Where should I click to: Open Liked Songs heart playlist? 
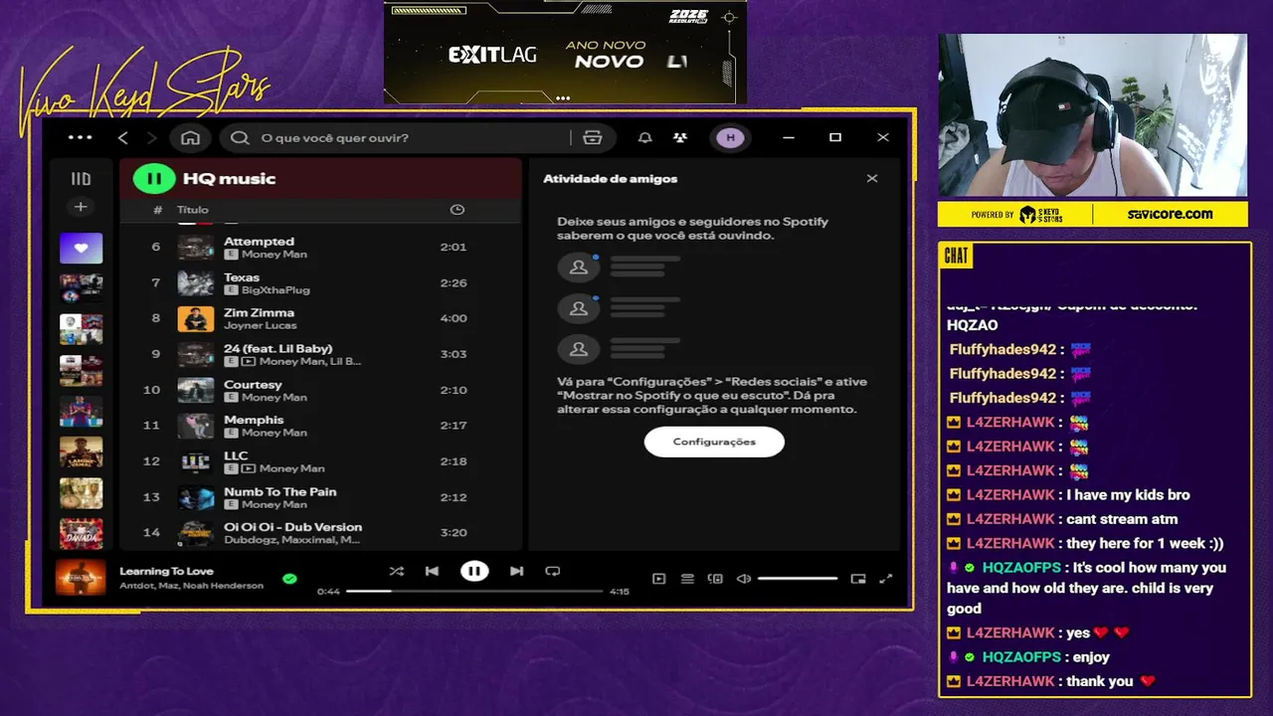[x=81, y=248]
